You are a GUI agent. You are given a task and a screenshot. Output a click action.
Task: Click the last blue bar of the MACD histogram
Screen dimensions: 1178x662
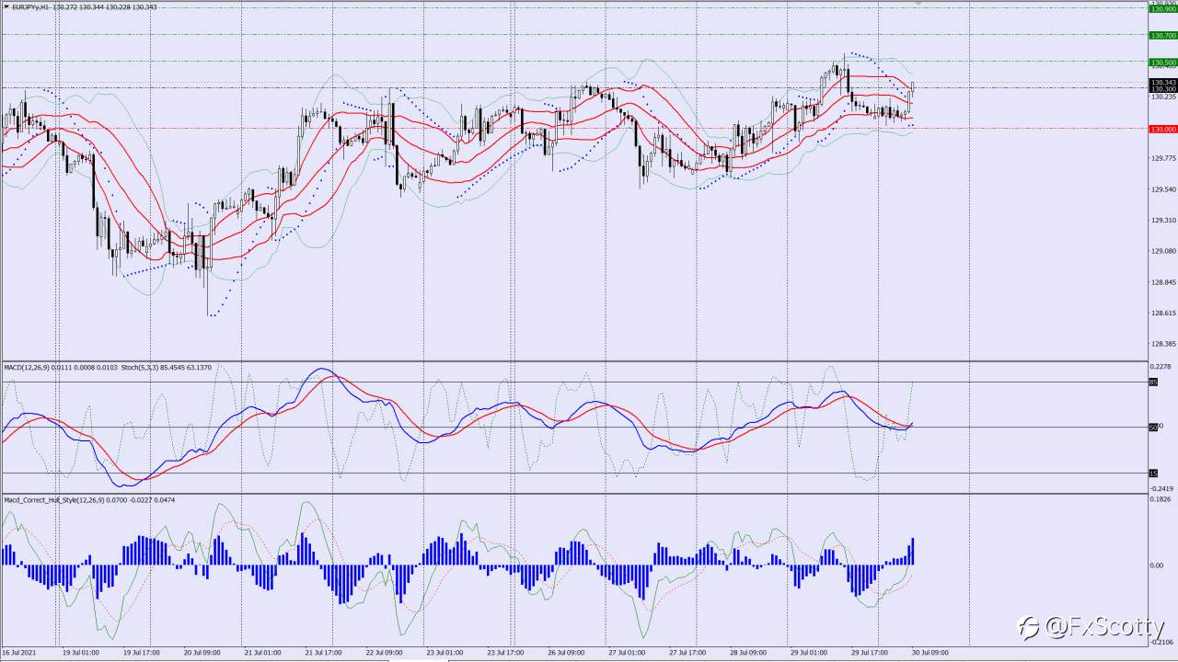[x=912, y=552]
